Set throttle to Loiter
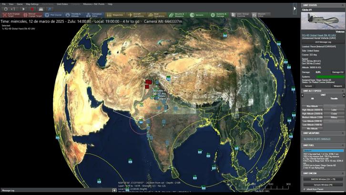Image resolution: width=346 pixels, height=195 pixels. [x=334, y=110]
